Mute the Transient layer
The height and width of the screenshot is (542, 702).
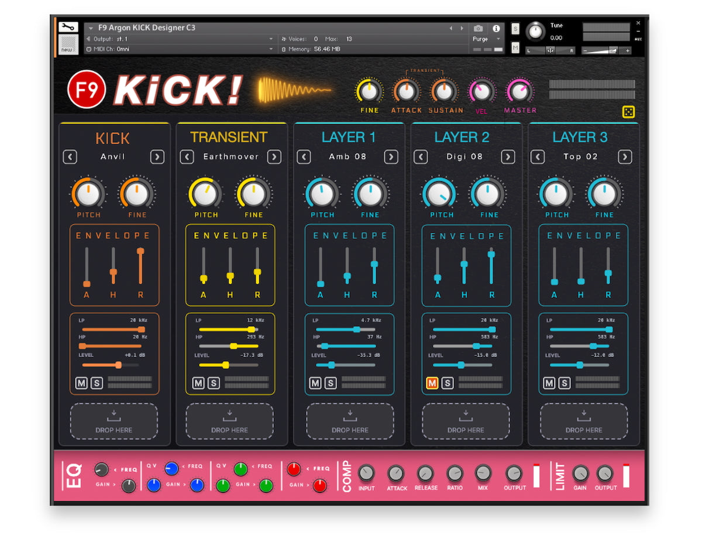tap(198, 383)
